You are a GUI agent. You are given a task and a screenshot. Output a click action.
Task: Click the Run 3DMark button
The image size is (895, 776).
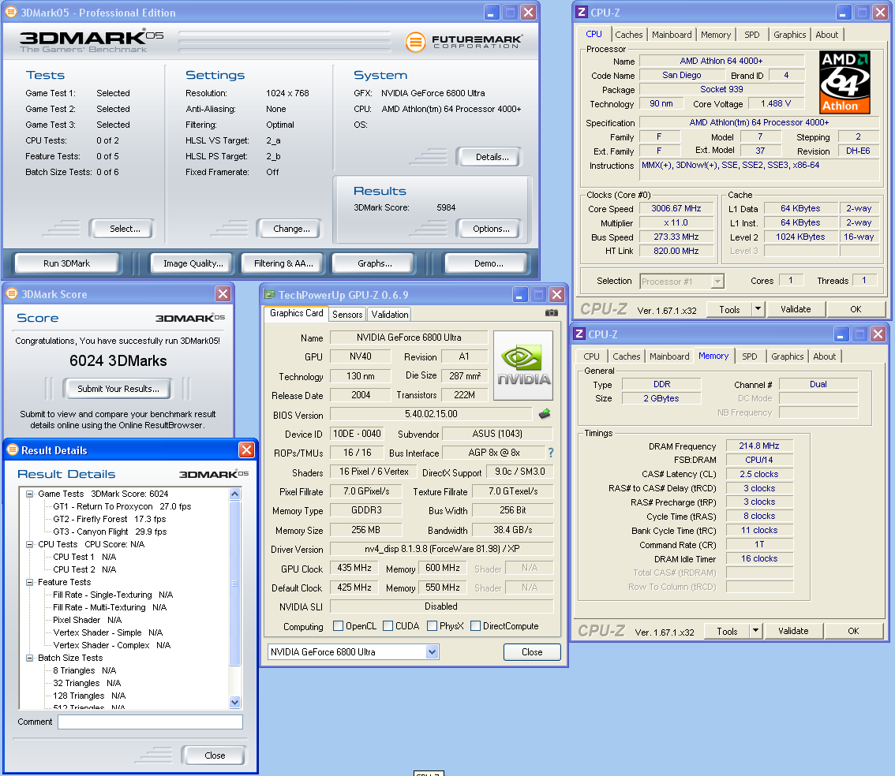(x=67, y=263)
